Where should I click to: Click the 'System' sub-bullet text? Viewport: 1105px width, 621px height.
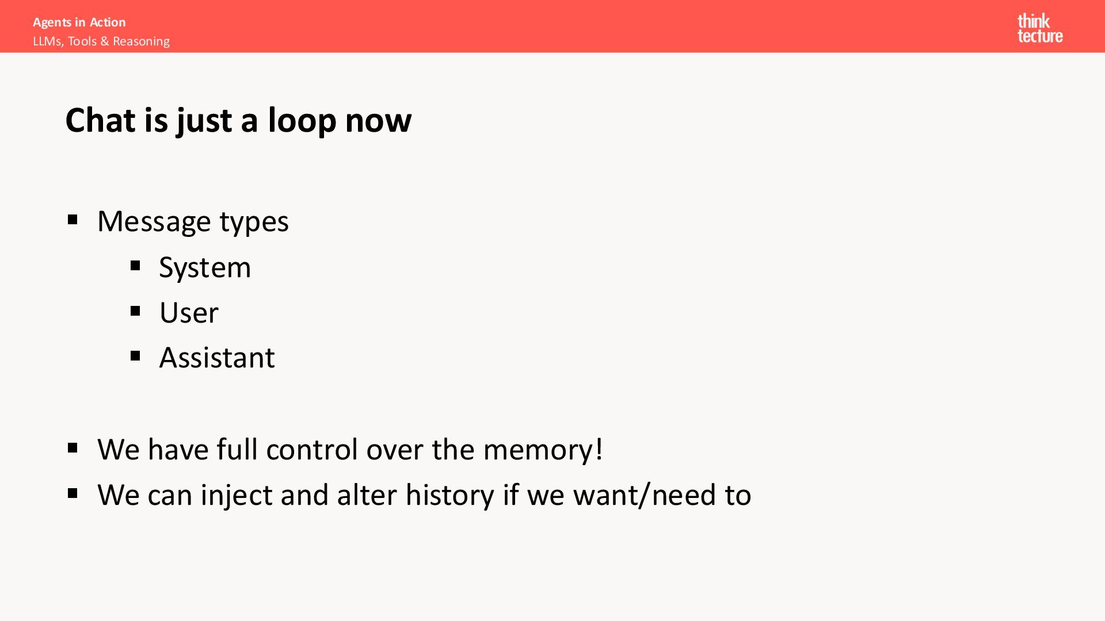pyautogui.click(x=205, y=267)
